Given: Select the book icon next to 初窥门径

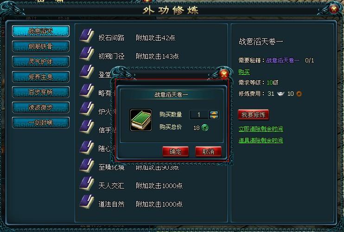Looking at the screenshot, I should (x=87, y=54).
